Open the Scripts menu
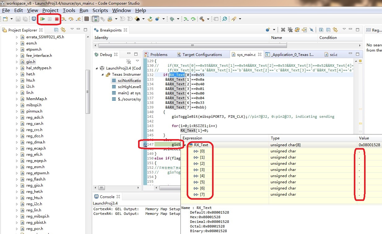 click(100, 11)
